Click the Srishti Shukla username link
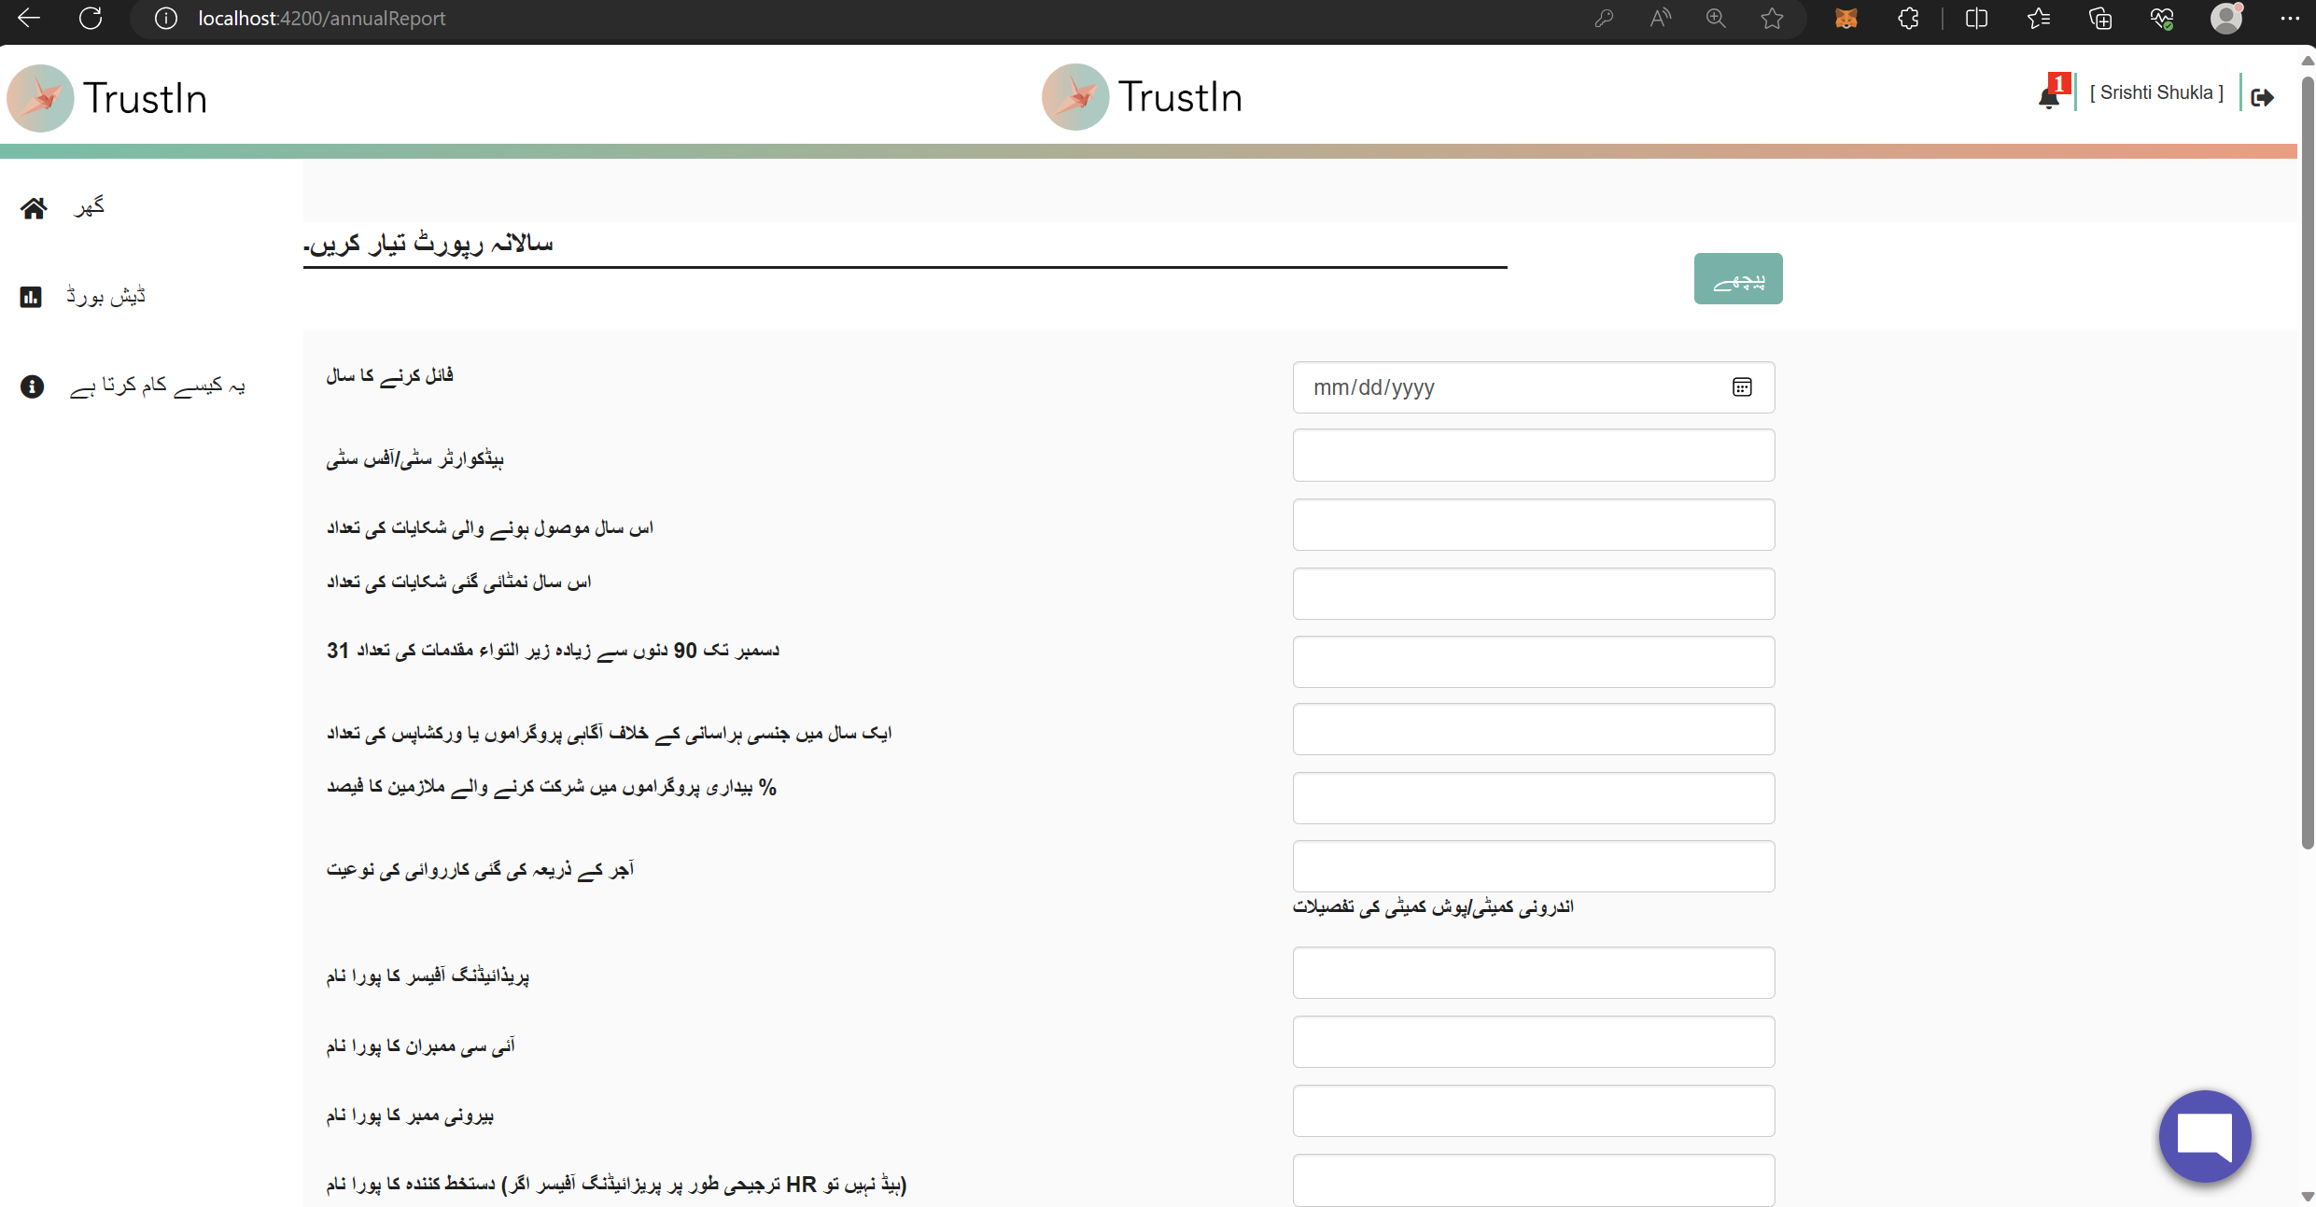 [x=2156, y=92]
